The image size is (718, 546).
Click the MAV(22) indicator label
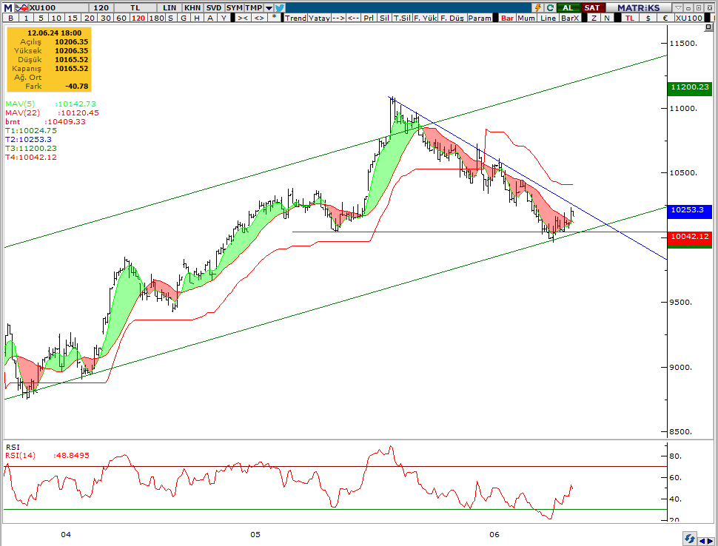coord(22,112)
